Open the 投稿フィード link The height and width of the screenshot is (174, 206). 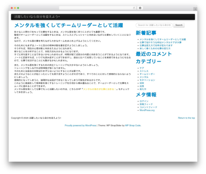[146, 104]
